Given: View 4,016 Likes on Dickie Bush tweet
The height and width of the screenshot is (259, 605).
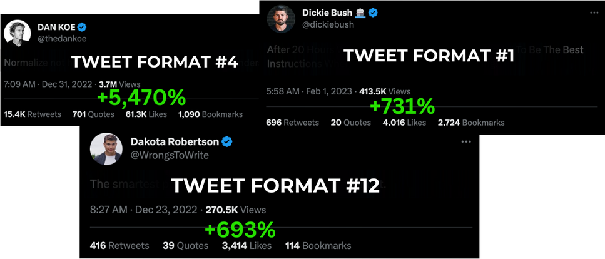Looking at the screenshot, I should coord(404,123).
